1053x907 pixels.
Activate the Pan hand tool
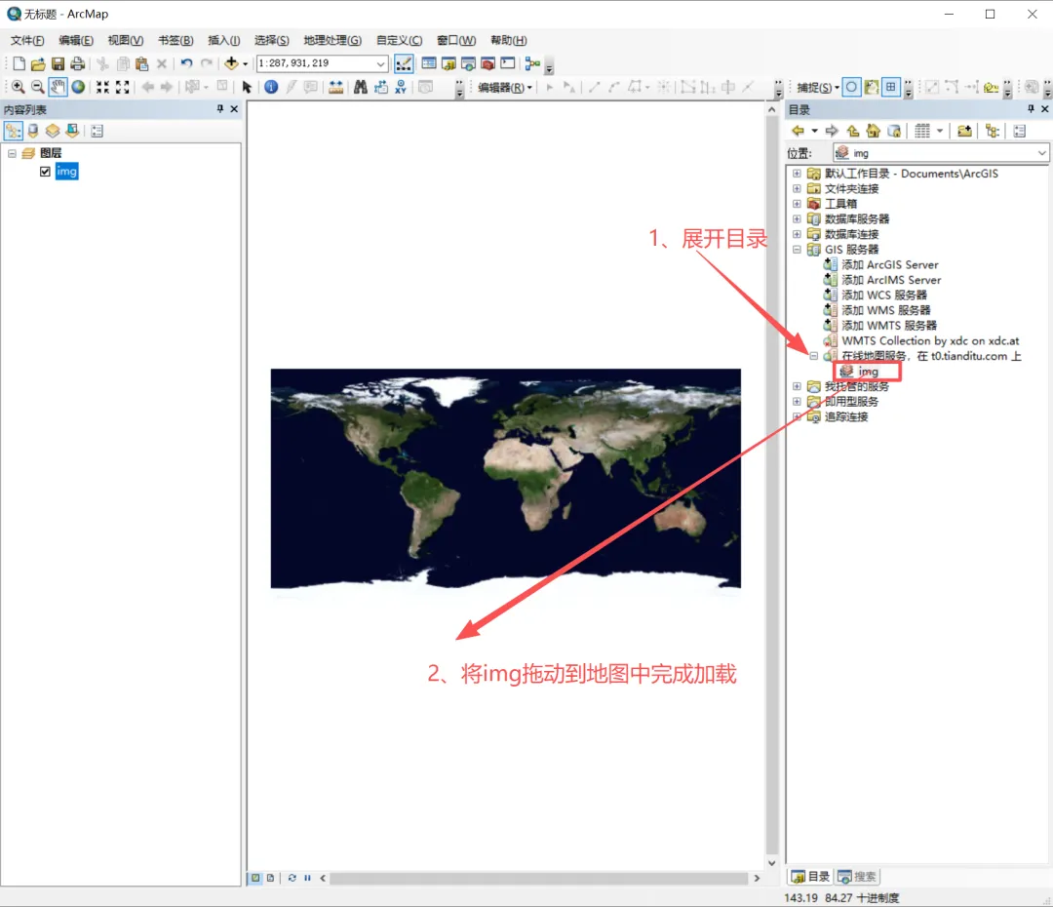coord(58,87)
